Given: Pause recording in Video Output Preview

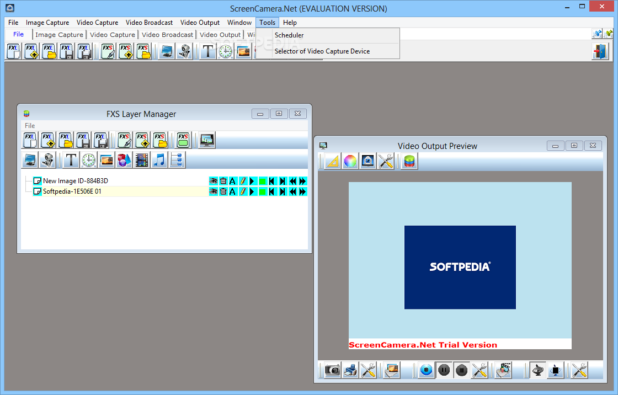Looking at the screenshot, I should (x=444, y=370).
